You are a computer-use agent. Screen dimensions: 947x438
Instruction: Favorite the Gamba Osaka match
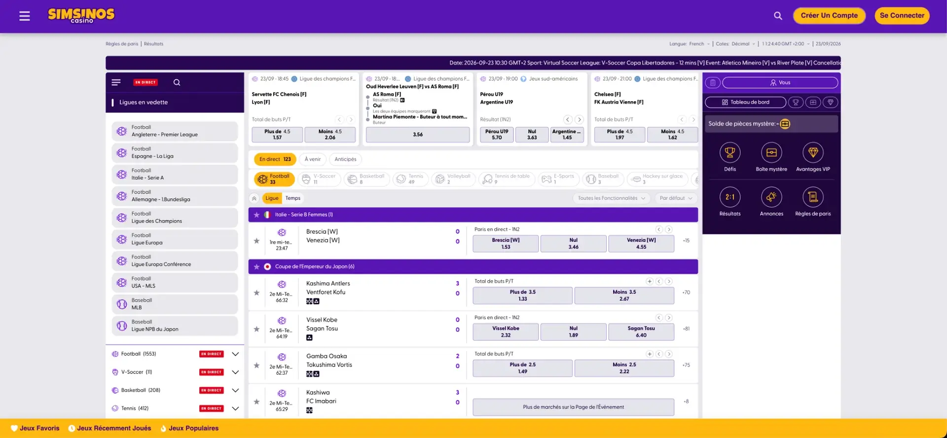(256, 365)
